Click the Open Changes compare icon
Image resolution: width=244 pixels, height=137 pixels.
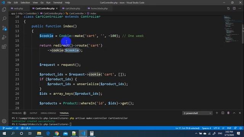(x=228, y=8)
